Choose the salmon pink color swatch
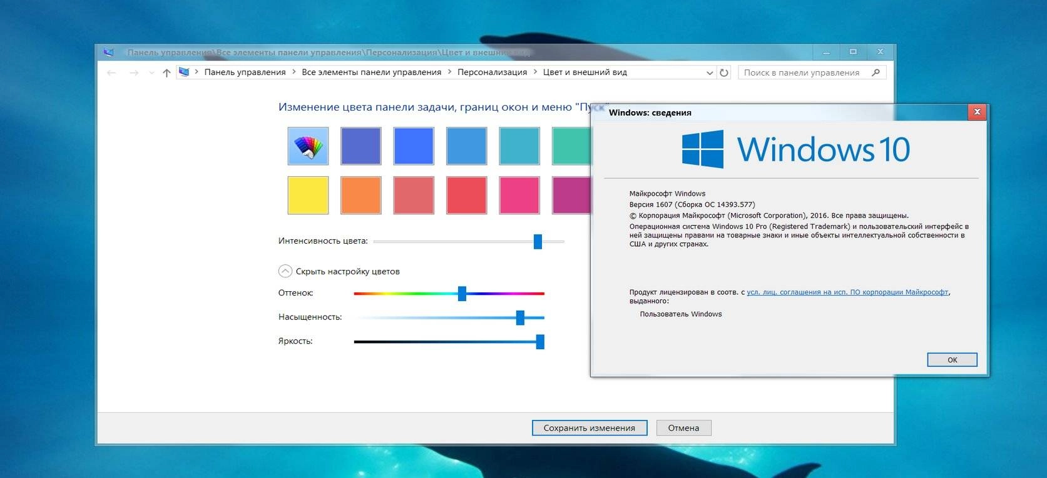The image size is (1047, 478). 414,195
